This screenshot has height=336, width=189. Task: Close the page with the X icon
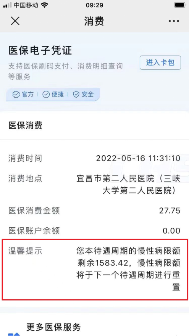point(15,21)
